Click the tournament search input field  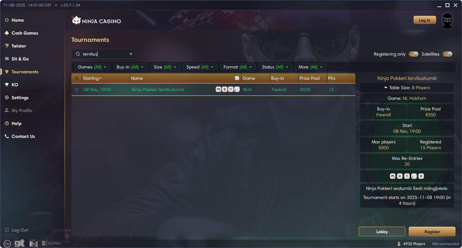(103, 54)
